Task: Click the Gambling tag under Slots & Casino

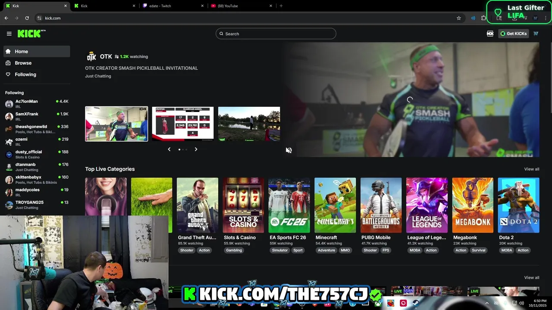Action: [x=234, y=250]
